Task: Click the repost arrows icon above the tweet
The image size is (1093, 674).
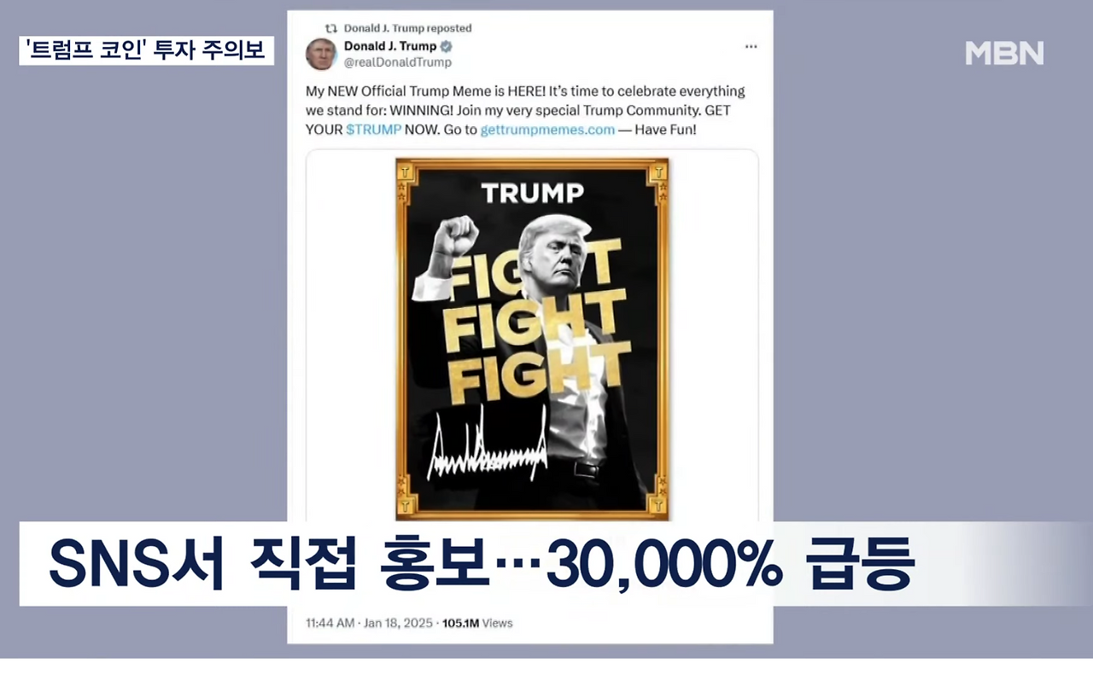Action: (331, 28)
